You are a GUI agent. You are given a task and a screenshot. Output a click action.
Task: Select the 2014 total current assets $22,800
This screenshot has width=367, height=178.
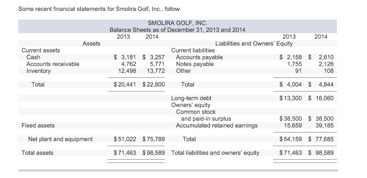[x=153, y=84]
